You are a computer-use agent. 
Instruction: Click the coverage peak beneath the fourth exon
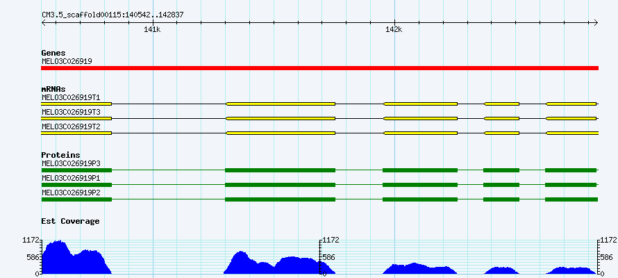(x=501, y=270)
